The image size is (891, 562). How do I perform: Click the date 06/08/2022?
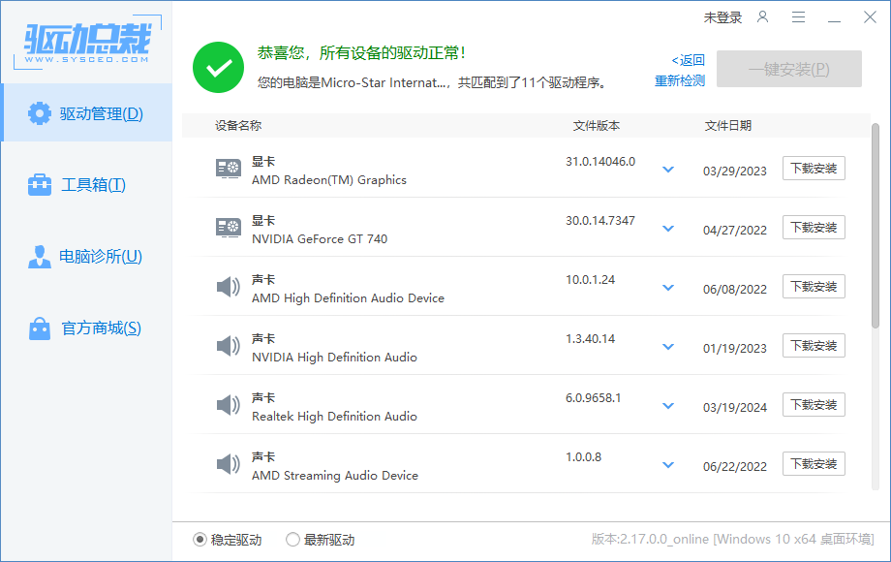click(x=735, y=290)
